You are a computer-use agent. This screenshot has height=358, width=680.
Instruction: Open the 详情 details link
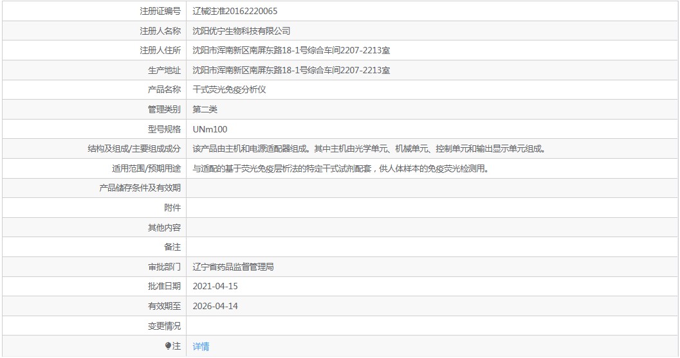(201, 346)
